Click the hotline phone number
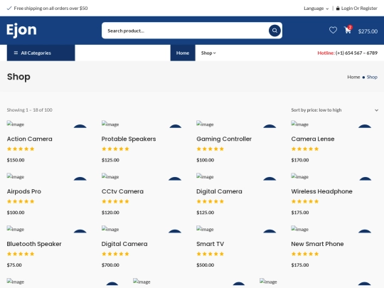This screenshot has width=384, height=288. [x=356, y=53]
